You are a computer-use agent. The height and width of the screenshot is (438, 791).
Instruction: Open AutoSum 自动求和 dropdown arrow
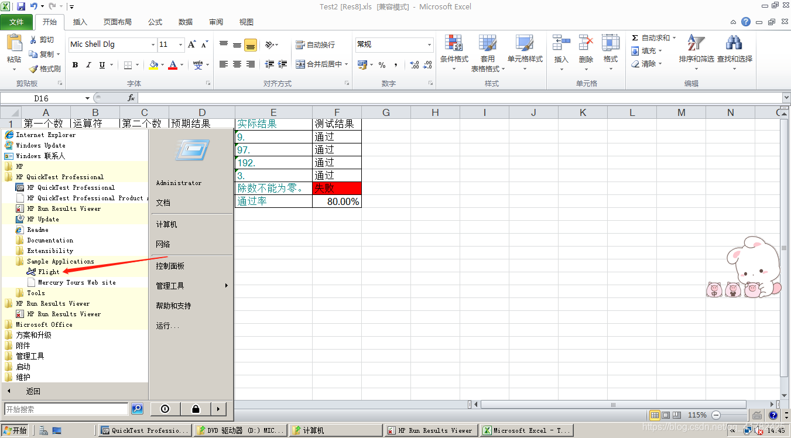[x=674, y=38]
